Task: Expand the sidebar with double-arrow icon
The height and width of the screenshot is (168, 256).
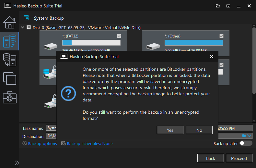Action: (17, 163)
